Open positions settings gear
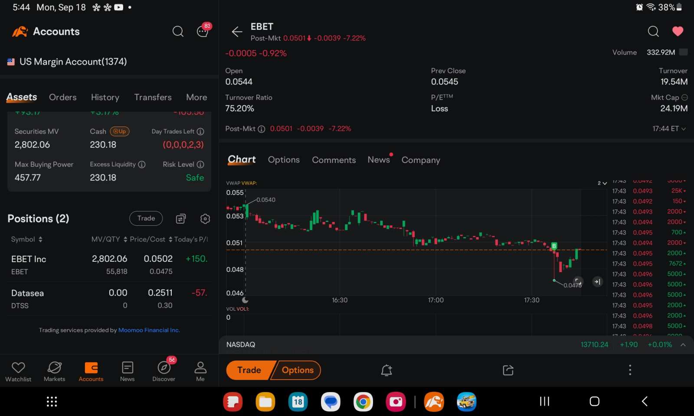This screenshot has height=416, width=694. [205, 219]
